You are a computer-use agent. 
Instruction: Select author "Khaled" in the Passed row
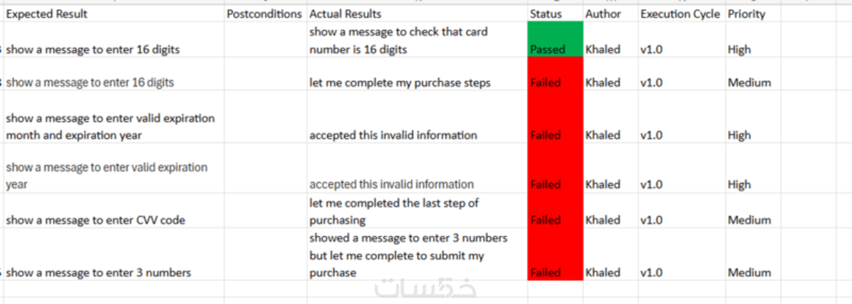[x=603, y=50]
